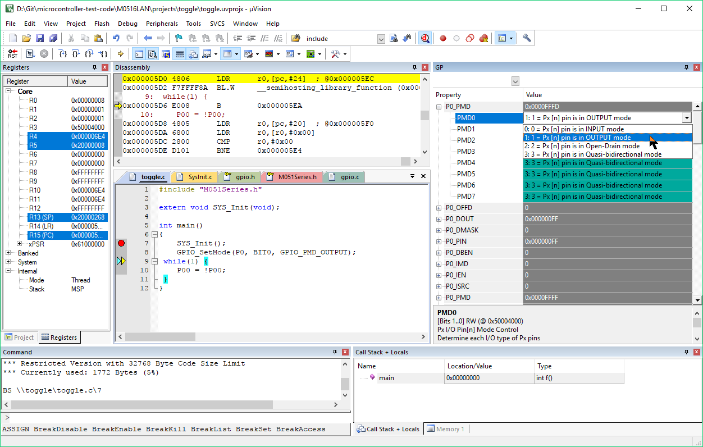This screenshot has height=447, width=703.
Task: Click the Step Over debug icon
Action: pyautogui.click(x=76, y=54)
